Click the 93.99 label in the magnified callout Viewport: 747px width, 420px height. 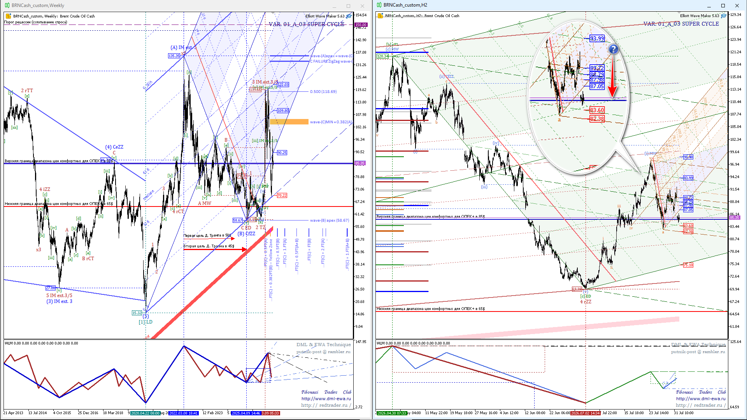click(x=597, y=38)
